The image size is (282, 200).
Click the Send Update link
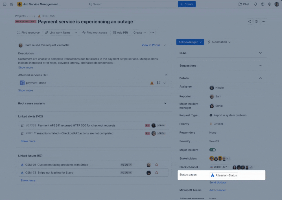point(218,182)
